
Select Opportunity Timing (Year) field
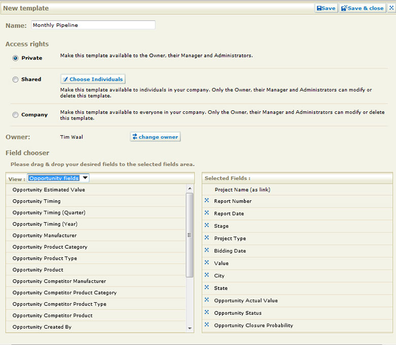(x=96, y=224)
